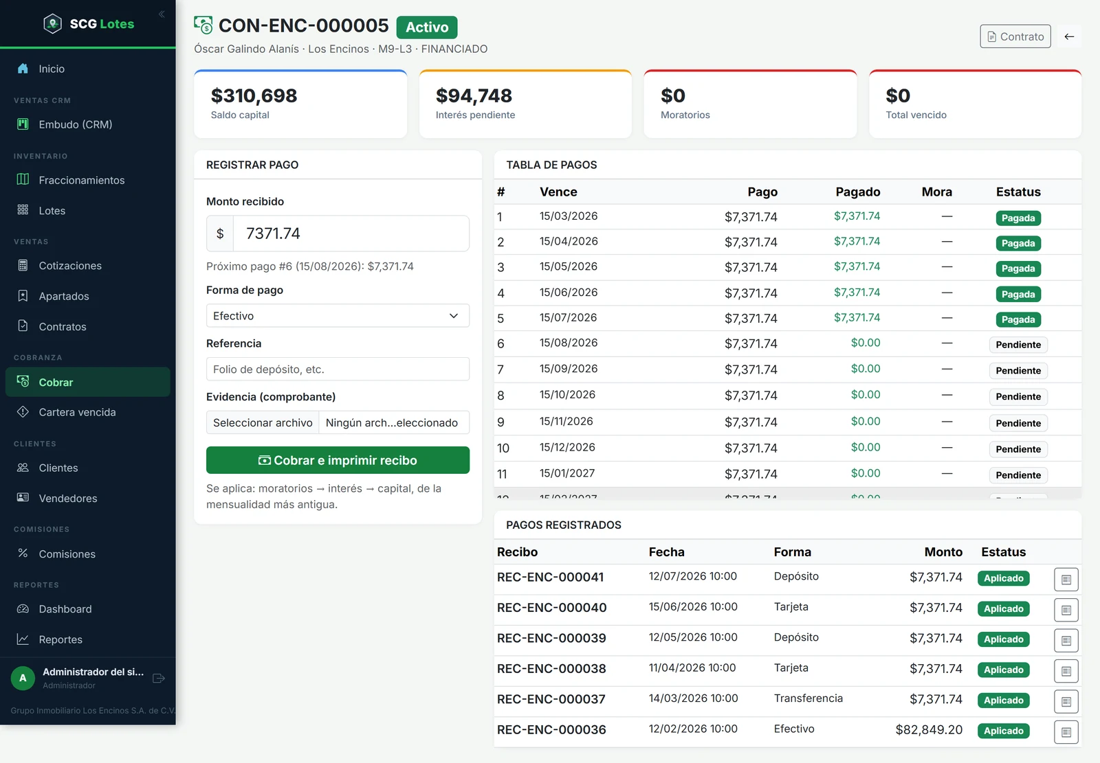1100x763 pixels.
Task: Open Vendedores in the sidebar
Action: point(88,499)
